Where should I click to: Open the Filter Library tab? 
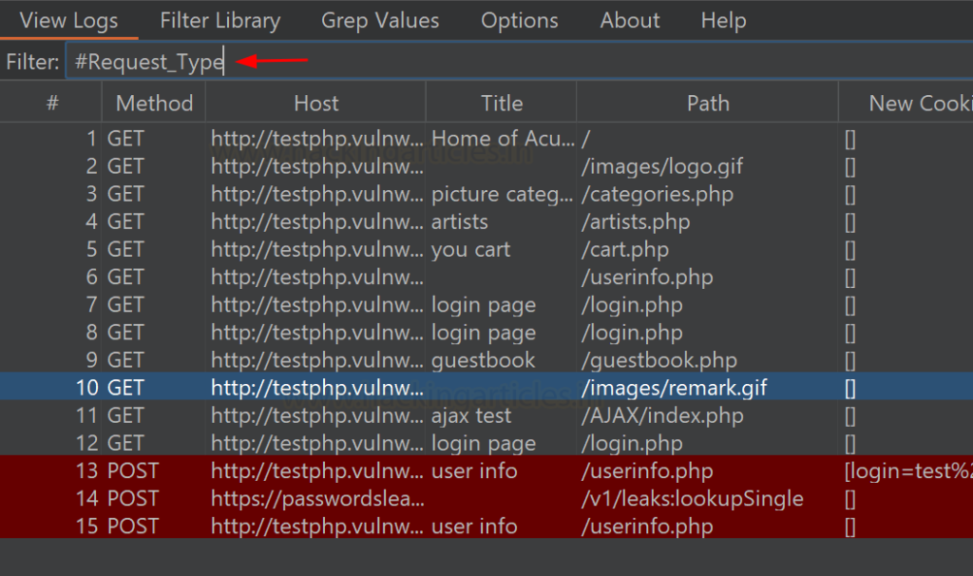click(219, 20)
